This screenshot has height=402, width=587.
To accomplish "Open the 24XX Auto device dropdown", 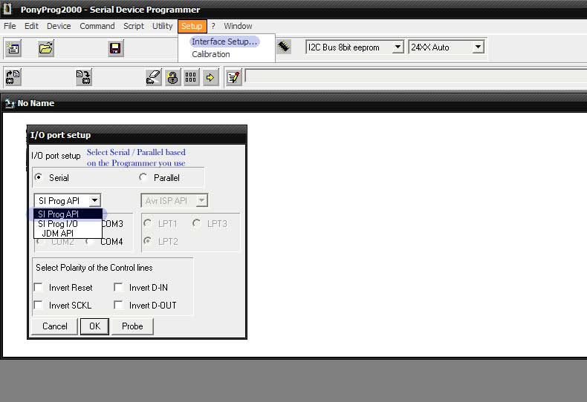I will (x=478, y=47).
